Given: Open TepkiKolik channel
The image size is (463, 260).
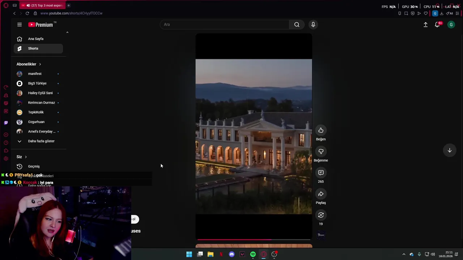Looking at the screenshot, I should pyautogui.click(x=38, y=112).
